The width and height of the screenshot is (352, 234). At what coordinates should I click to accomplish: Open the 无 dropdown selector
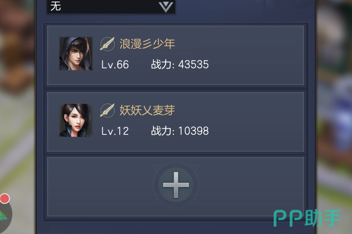click(x=111, y=6)
